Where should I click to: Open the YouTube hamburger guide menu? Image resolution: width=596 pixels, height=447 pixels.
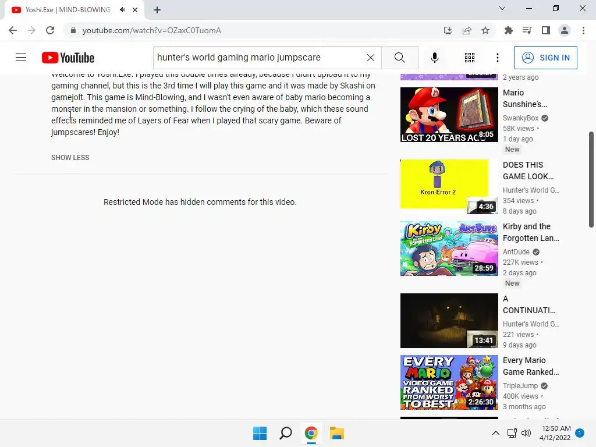click(x=21, y=58)
